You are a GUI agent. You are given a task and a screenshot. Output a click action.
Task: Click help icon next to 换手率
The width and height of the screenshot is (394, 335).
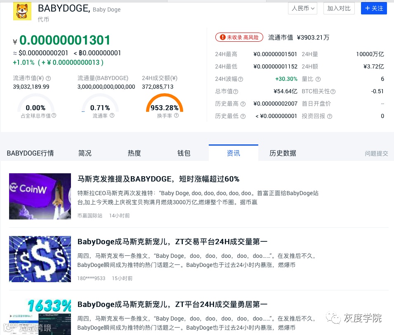coord(177,116)
